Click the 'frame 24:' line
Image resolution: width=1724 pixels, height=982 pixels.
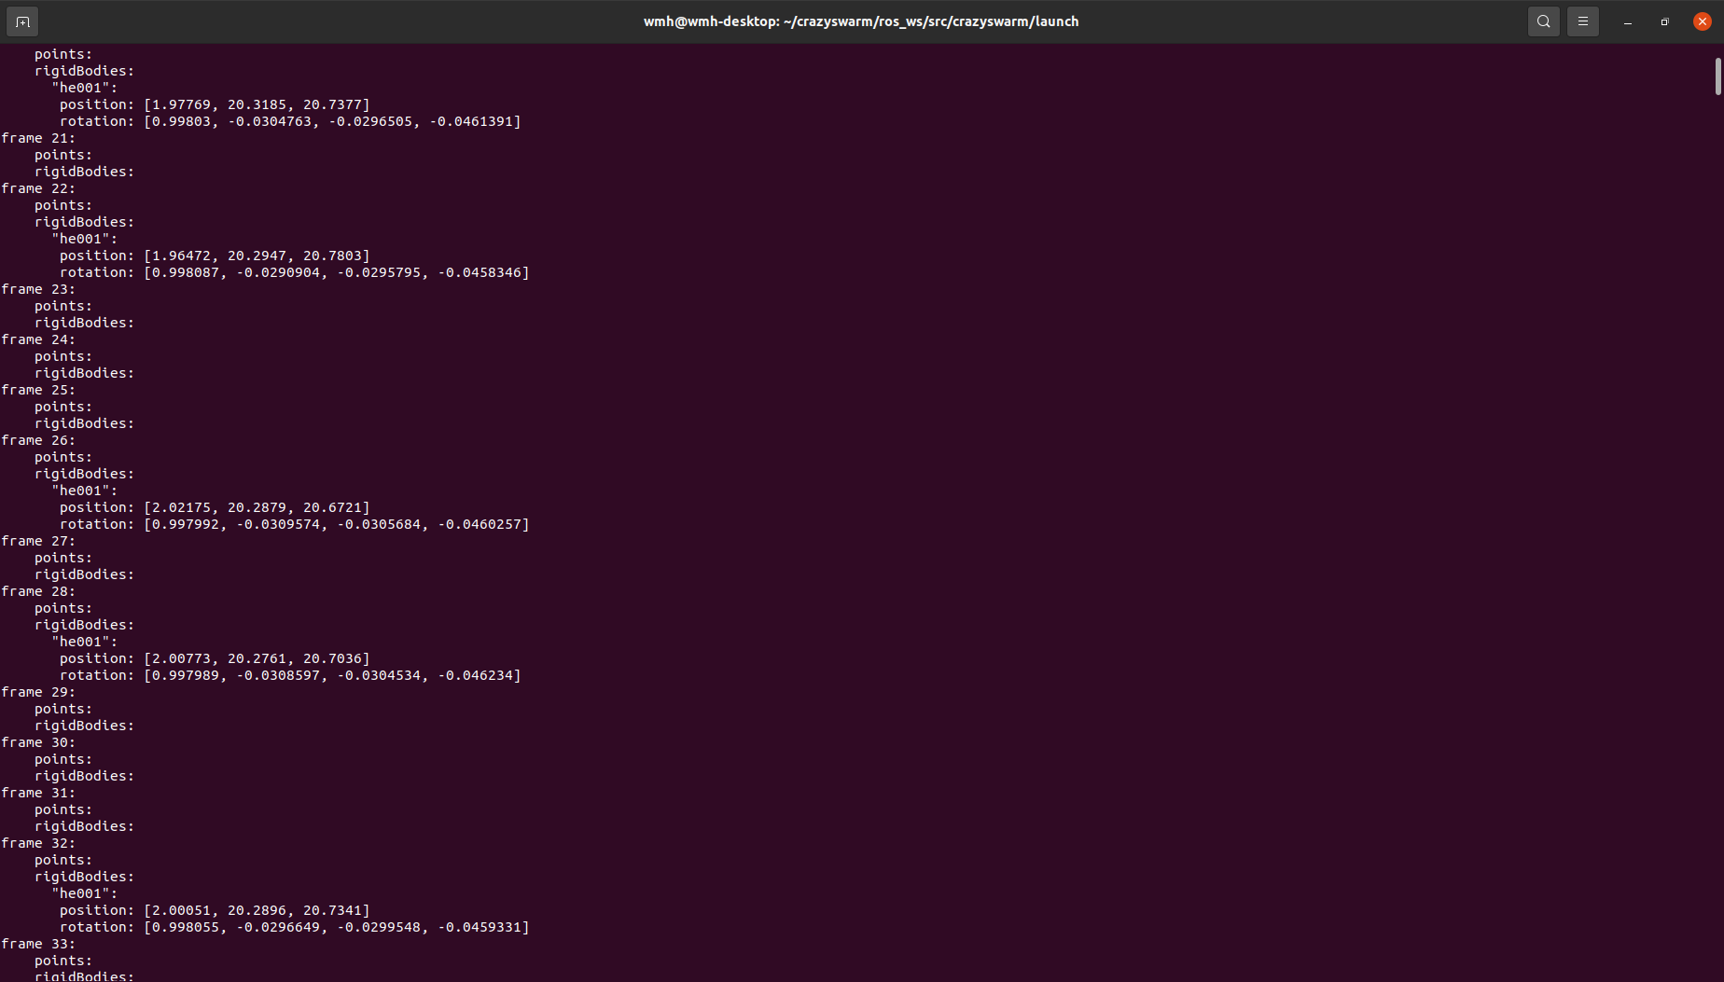pyautogui.click(x=38, y=339)
